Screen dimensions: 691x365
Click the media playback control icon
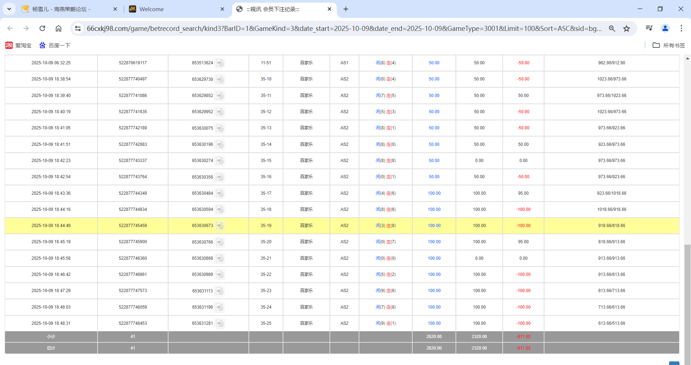click(649, 28)
